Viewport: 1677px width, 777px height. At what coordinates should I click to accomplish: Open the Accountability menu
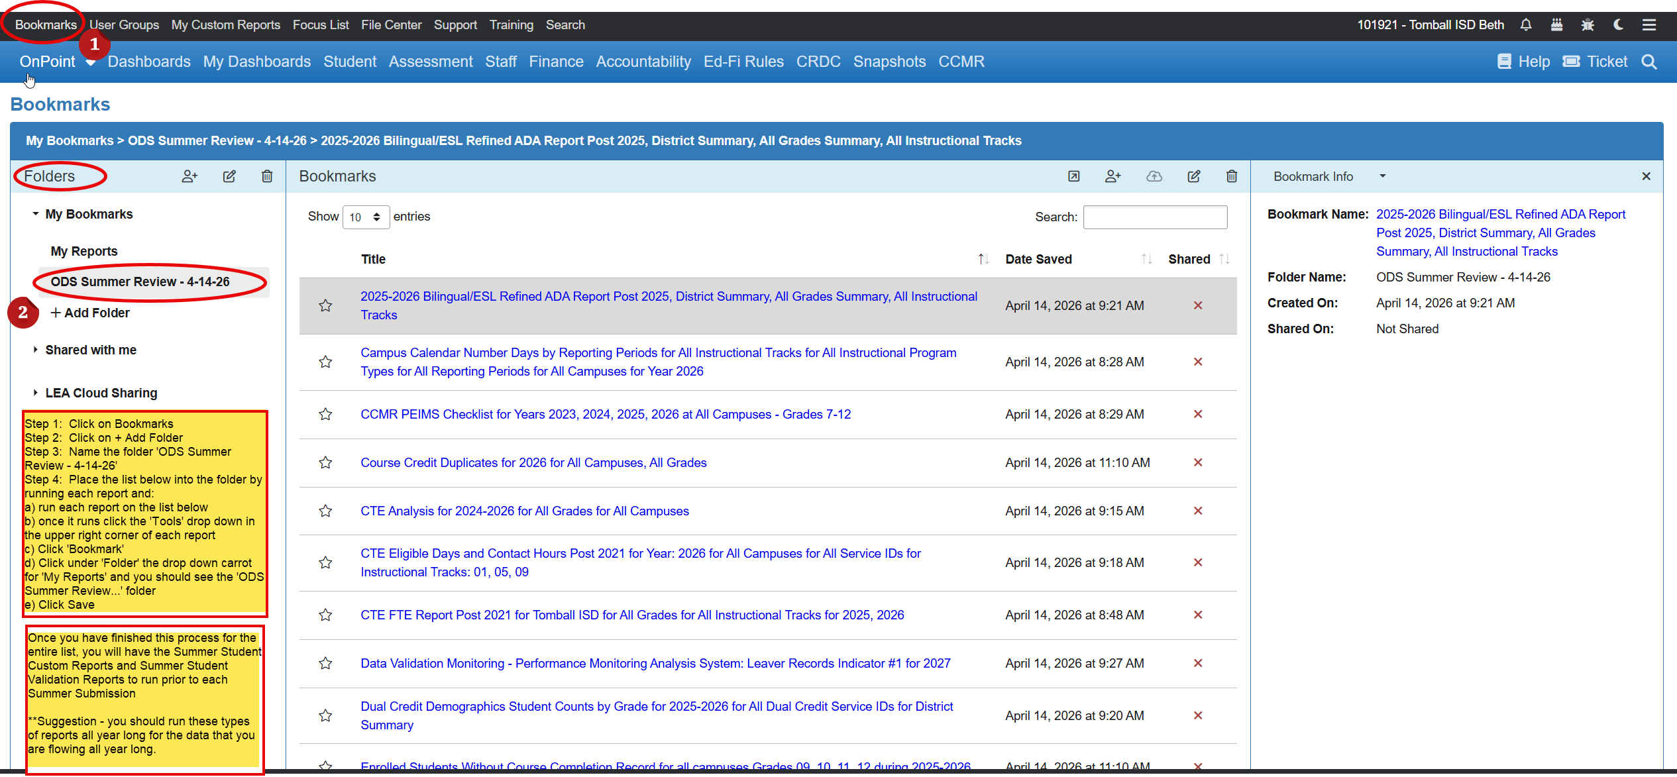tap(643, 62)
